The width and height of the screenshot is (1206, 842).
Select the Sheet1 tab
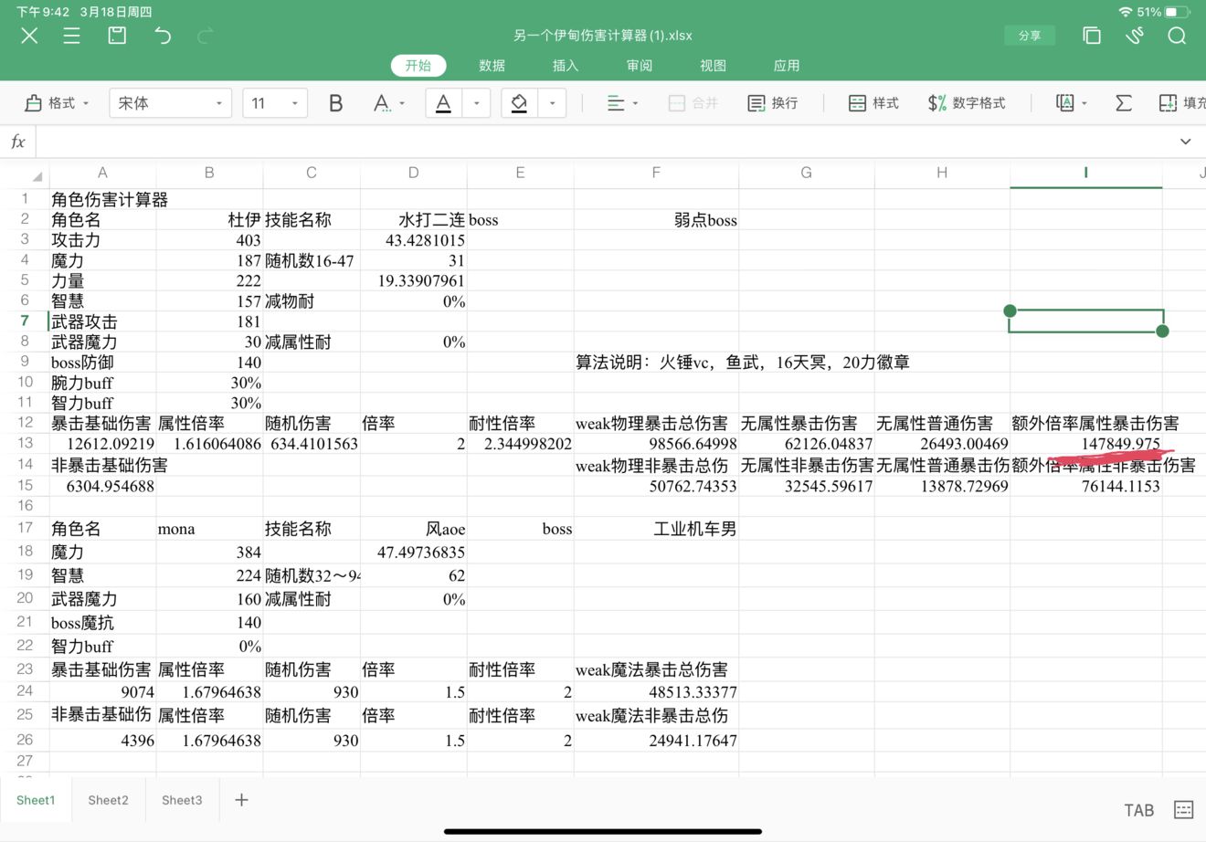(x=36, y=800)
